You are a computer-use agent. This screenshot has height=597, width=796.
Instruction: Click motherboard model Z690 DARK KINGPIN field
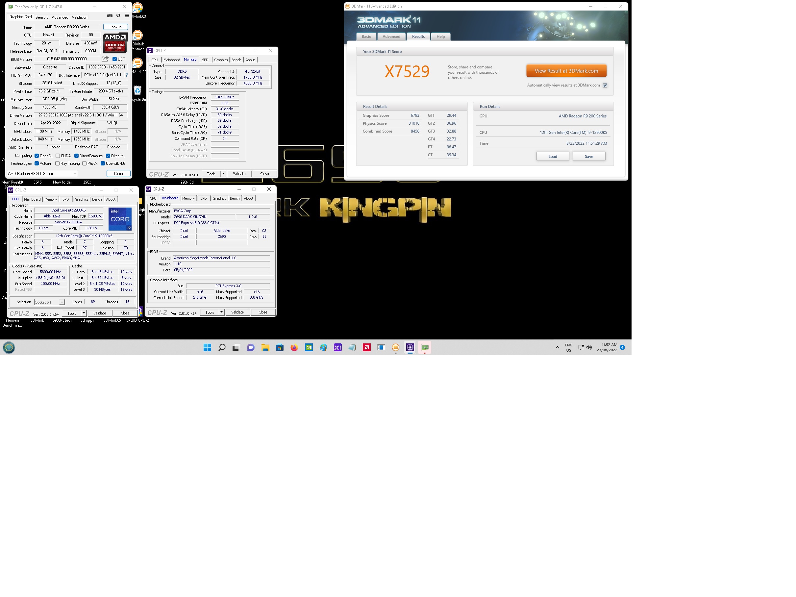click(204, 217)
